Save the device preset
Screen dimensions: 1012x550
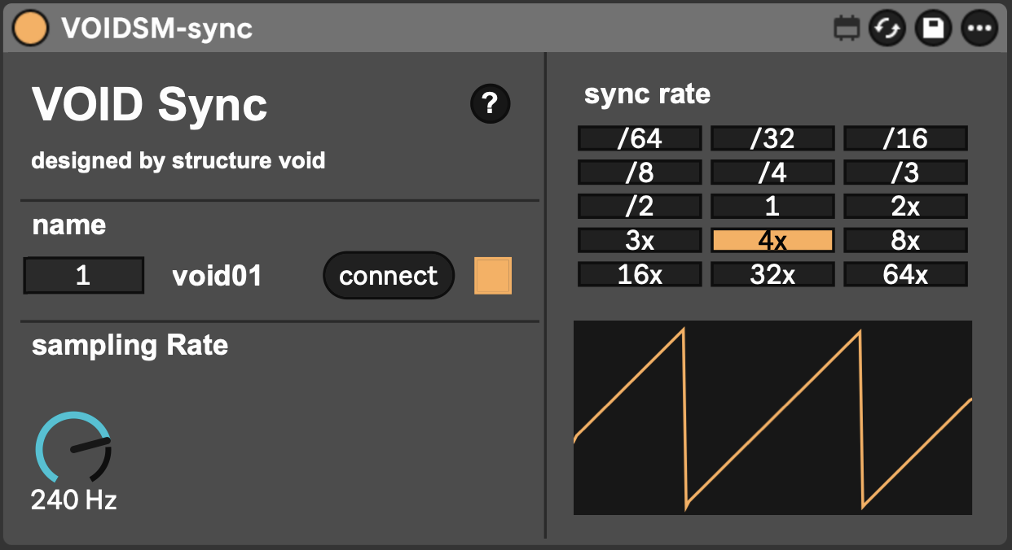click(x=933, y=27)
